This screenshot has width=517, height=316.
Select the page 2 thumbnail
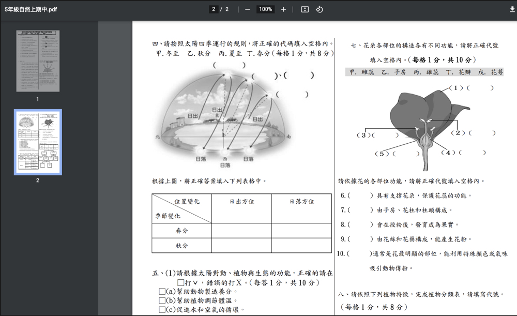[37, 142]
